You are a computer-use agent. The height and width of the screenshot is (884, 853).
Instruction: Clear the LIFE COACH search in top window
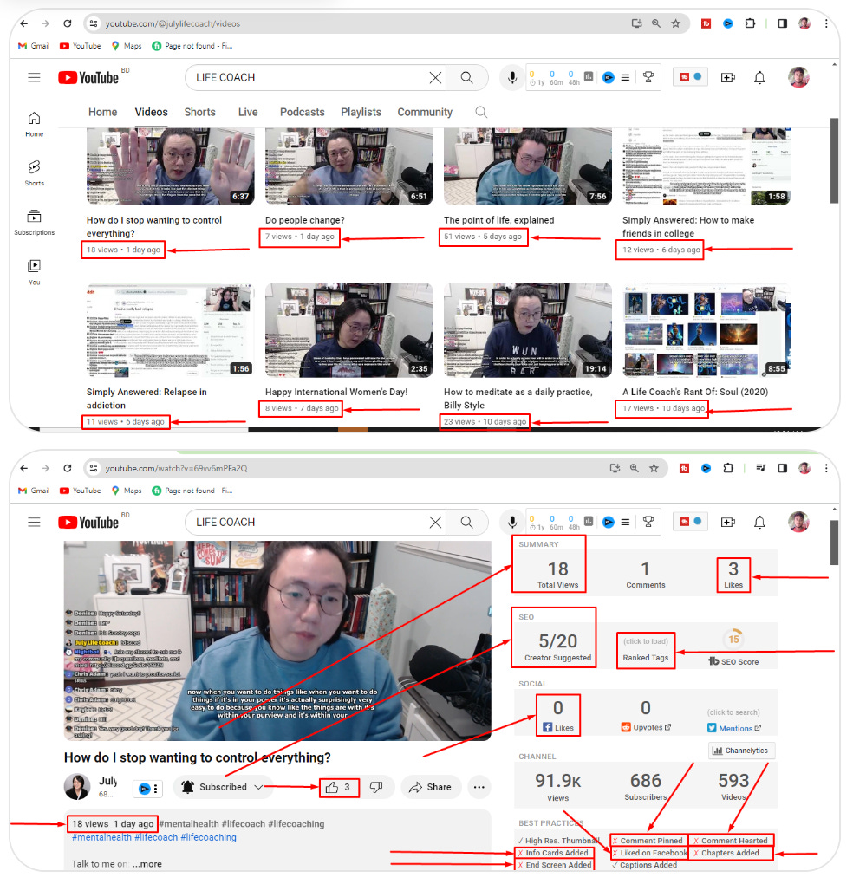click(x=435, y=77)
